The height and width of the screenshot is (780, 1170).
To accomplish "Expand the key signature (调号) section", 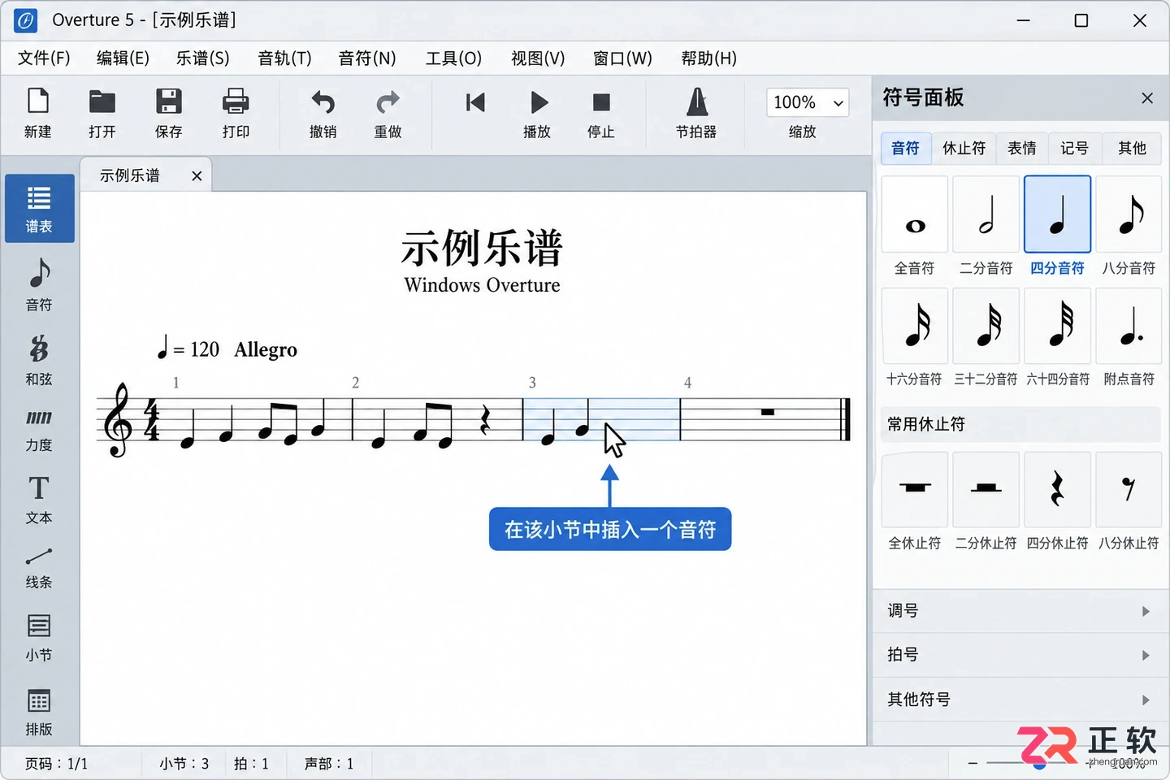I will (x=1020, y=611).
